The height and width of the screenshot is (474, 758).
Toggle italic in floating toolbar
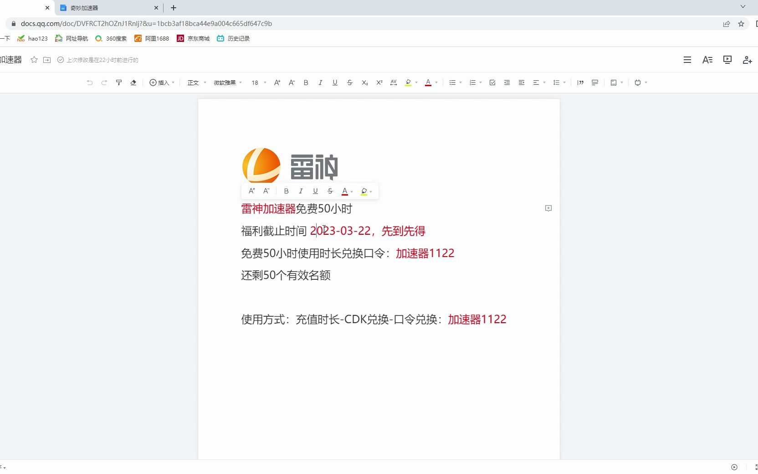click(301, 191)
